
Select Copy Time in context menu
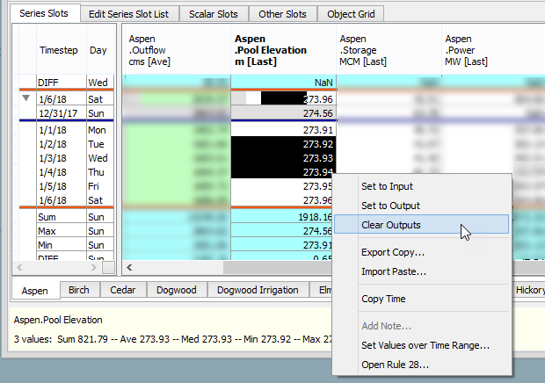tap(383, 299)
